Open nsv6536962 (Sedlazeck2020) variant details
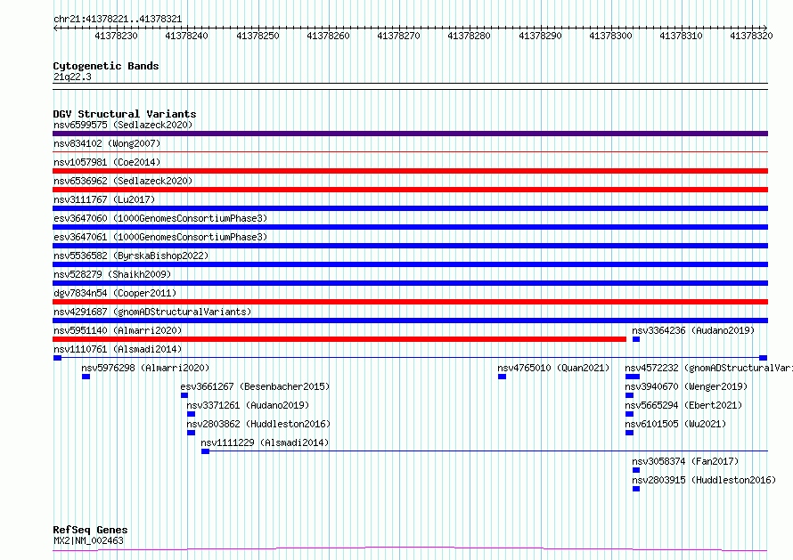 [123, 181]
